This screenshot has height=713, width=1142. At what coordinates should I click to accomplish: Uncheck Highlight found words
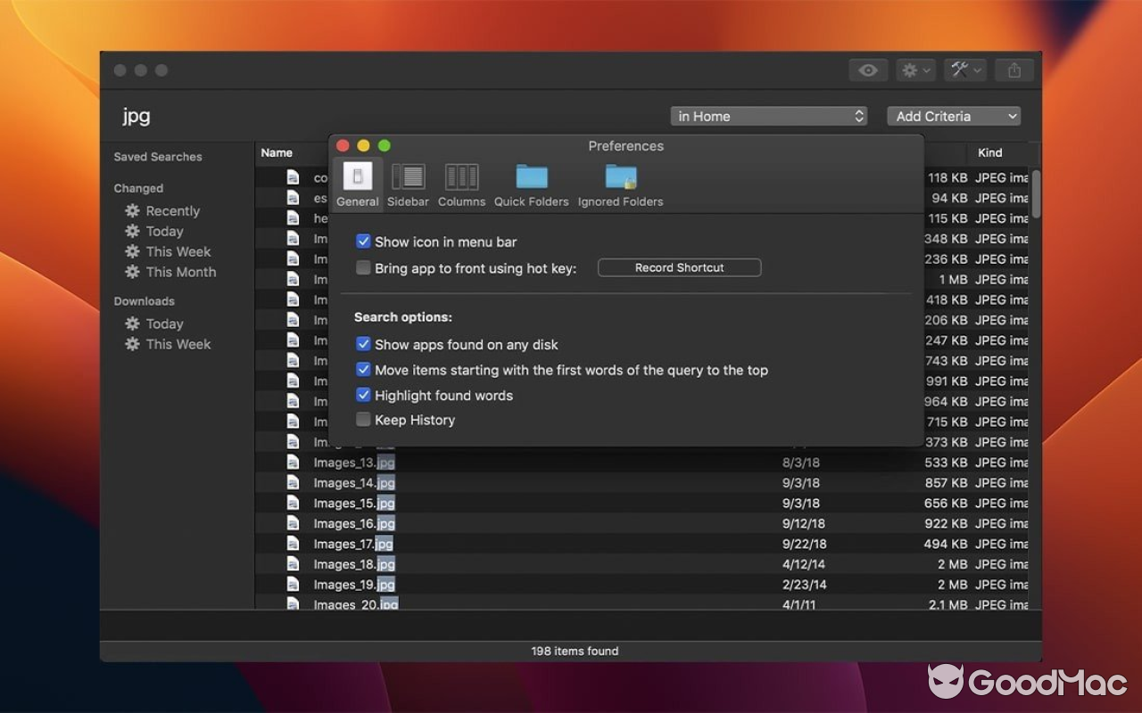363,395
